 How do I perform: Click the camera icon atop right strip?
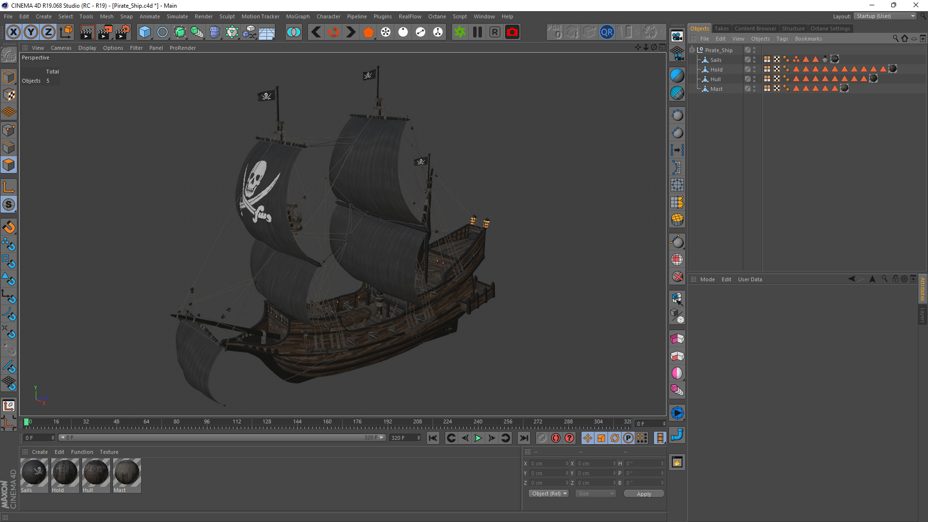click(677, 36)
